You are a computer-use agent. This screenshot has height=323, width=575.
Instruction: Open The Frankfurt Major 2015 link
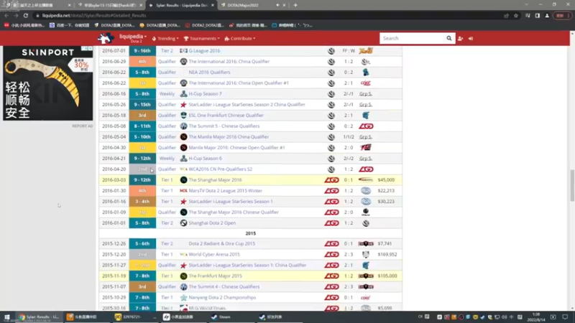point(215,276)
